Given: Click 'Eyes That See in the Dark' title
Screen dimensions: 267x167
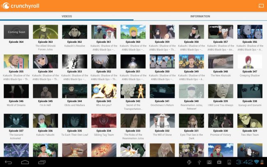Looking at the screenshot, I should click(x=191, y=137).
